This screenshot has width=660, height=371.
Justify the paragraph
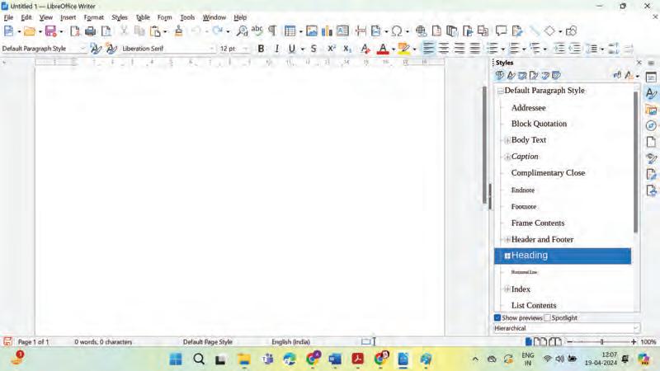click(475, 49)
